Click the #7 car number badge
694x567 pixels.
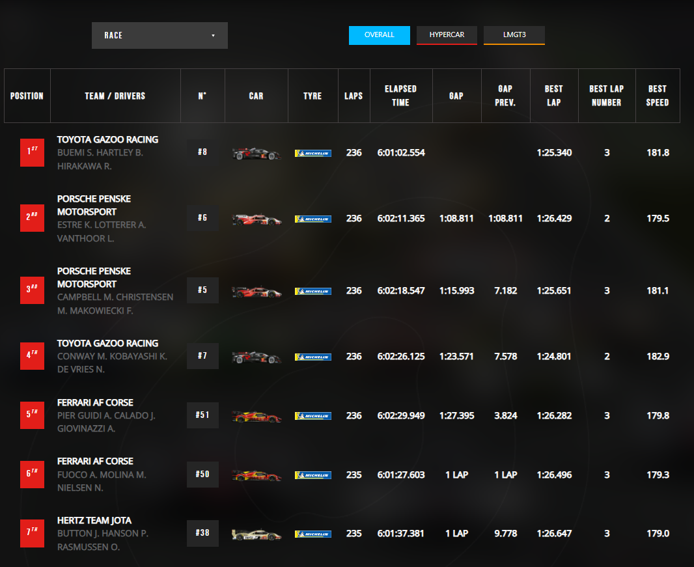tap(202, 356)
